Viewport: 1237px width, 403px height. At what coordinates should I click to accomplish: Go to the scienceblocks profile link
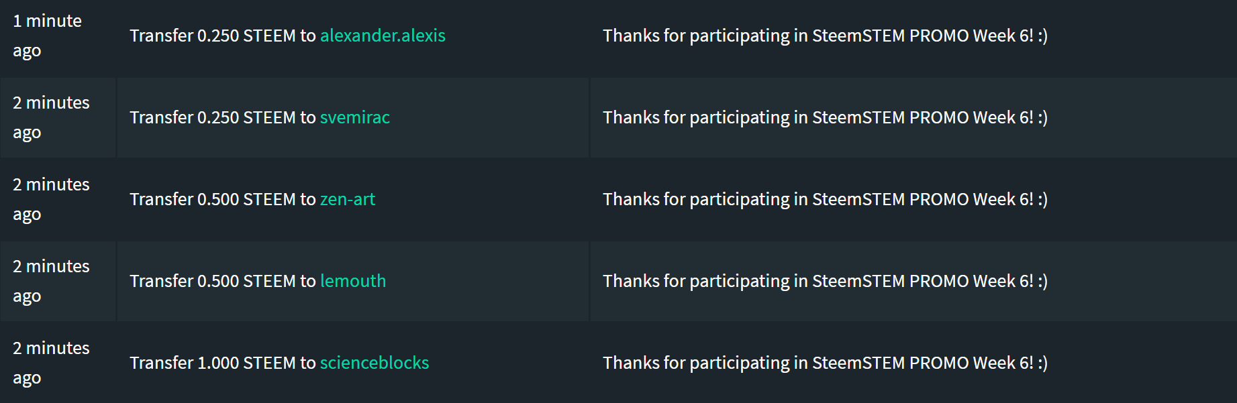coord(375,363)
